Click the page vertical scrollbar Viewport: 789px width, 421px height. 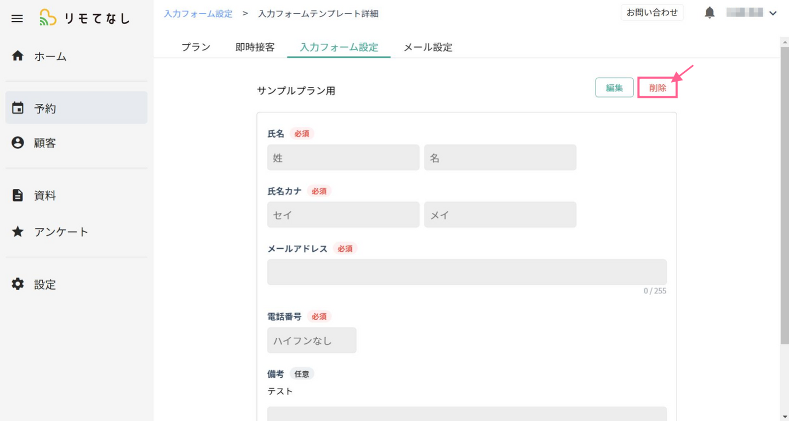coord(784,192)
